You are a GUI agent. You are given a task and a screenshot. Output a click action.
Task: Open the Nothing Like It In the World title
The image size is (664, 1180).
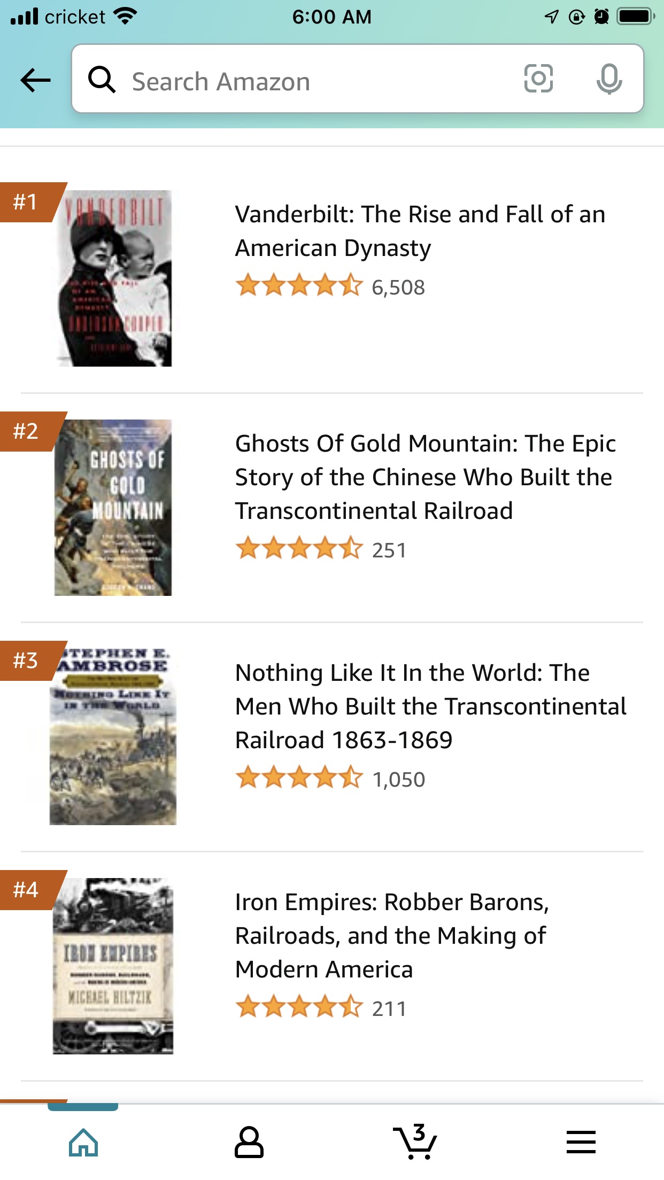coord(431,706)
